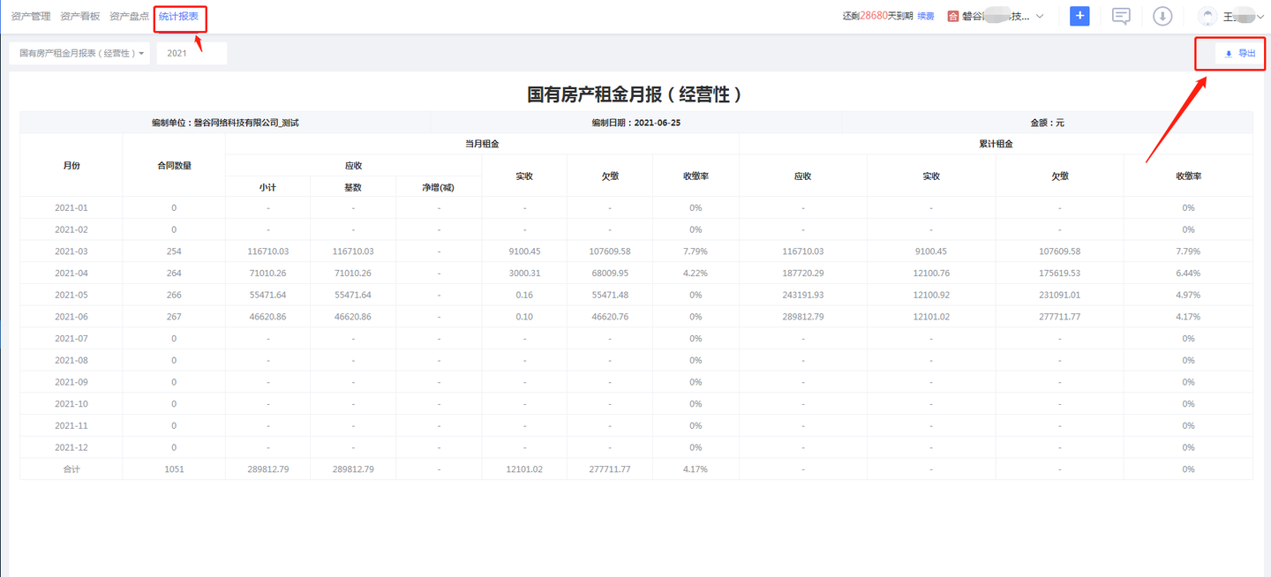Click the remaining days text 还剩28680天到期
This screenshot has height=577, width=1271.
coord(878,16)
